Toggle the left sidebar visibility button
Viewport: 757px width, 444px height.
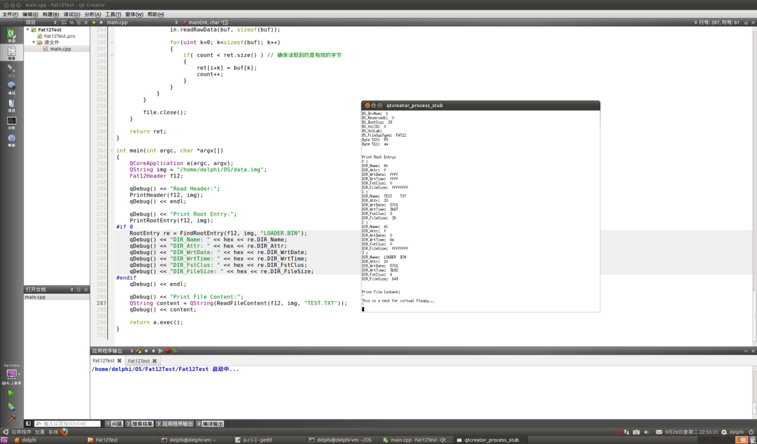point(28,423)
